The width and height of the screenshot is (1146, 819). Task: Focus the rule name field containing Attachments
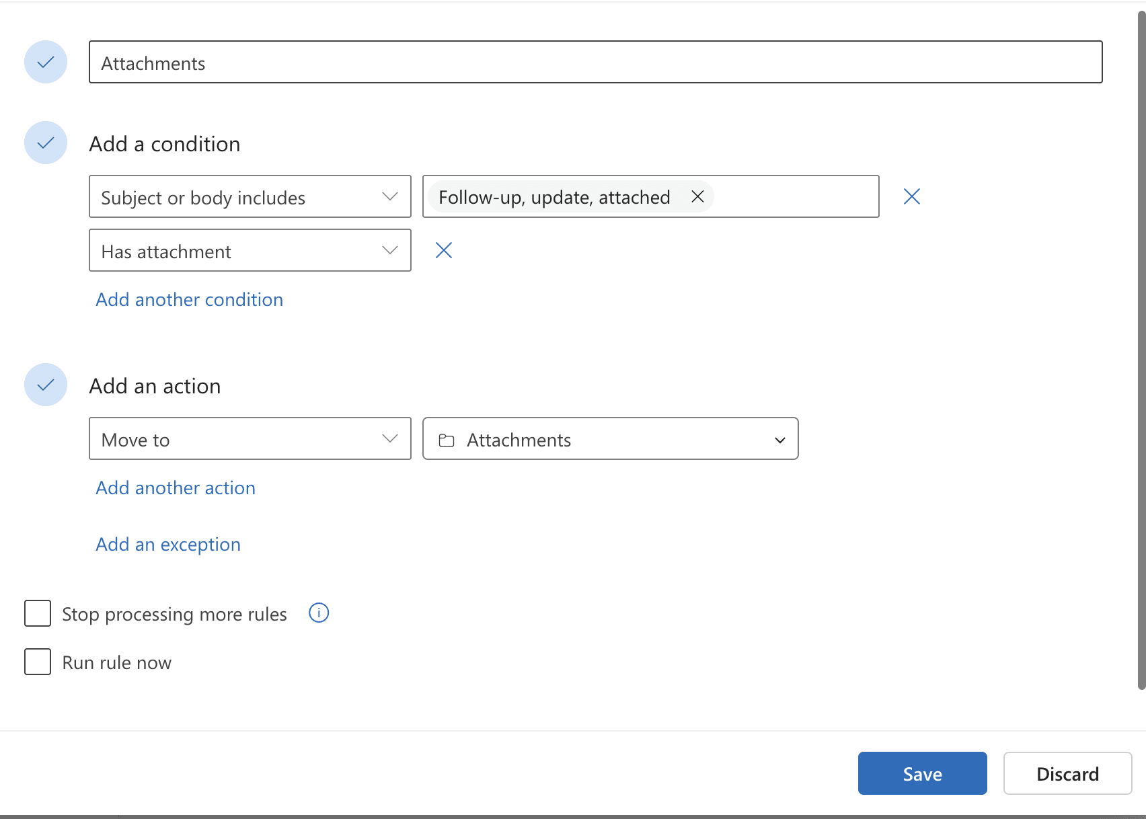point(595,62)
